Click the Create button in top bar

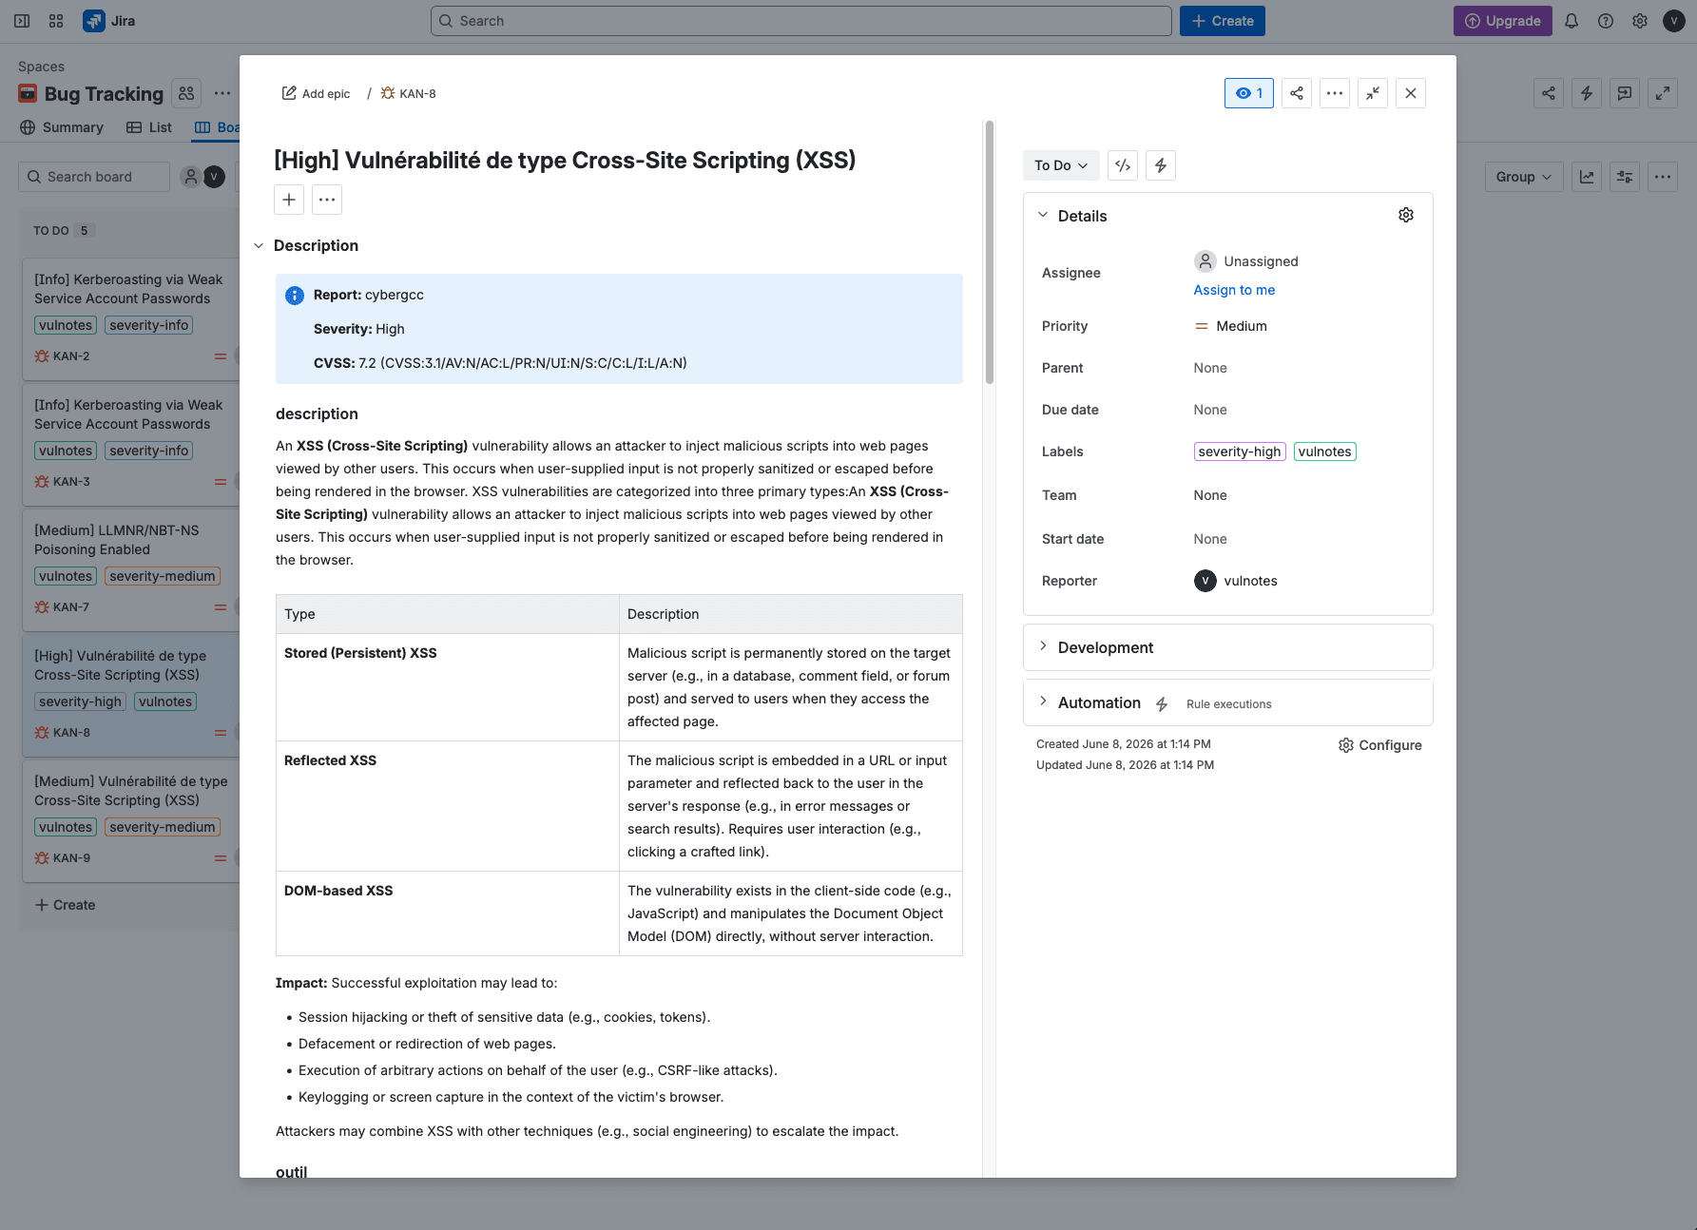(x=1223, y=21)
